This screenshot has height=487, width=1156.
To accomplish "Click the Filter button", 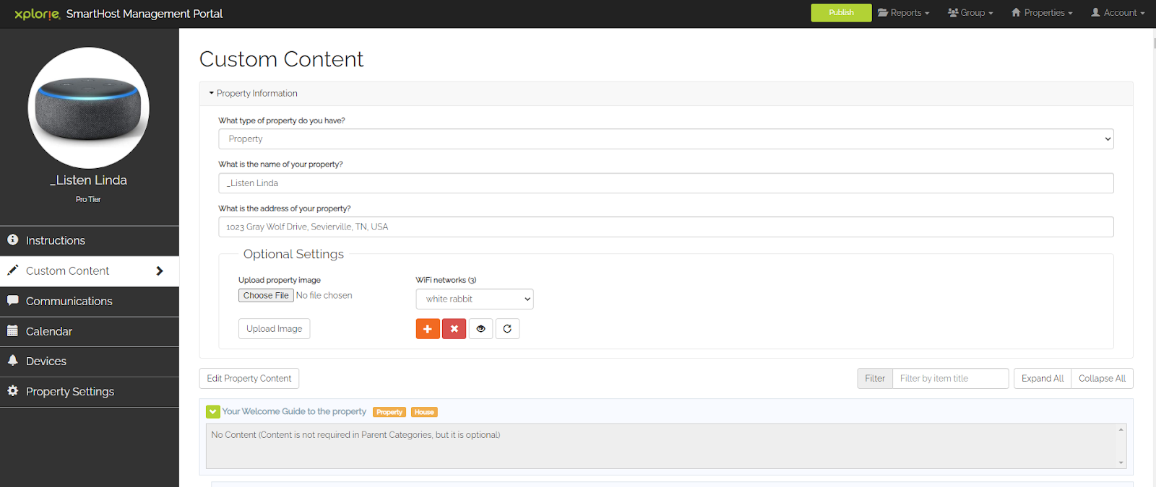I will coord(875,378).
